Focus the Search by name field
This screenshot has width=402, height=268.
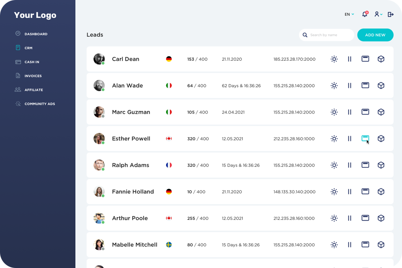click(326, 35)
